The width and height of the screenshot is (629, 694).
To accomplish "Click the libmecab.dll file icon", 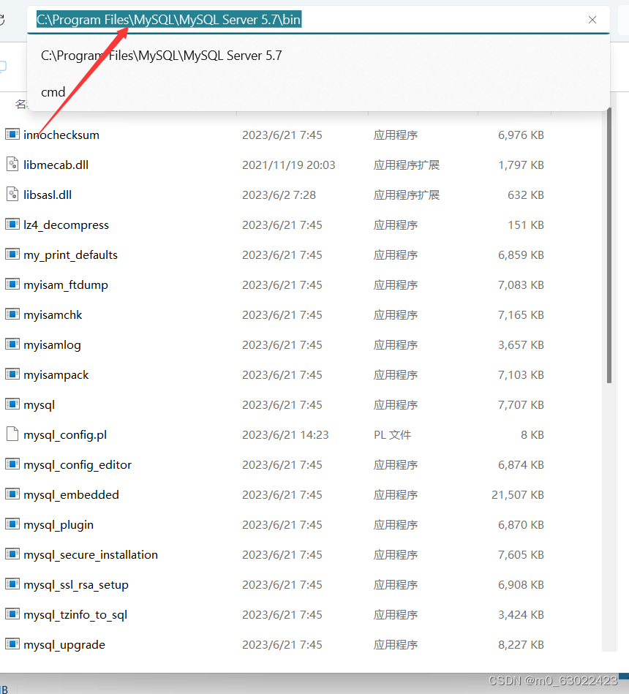I will coord(12,165).
